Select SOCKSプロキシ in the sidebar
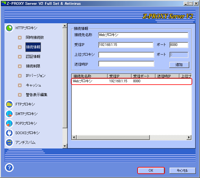This screenshot has width=200, height=178. tap(28, 133)
